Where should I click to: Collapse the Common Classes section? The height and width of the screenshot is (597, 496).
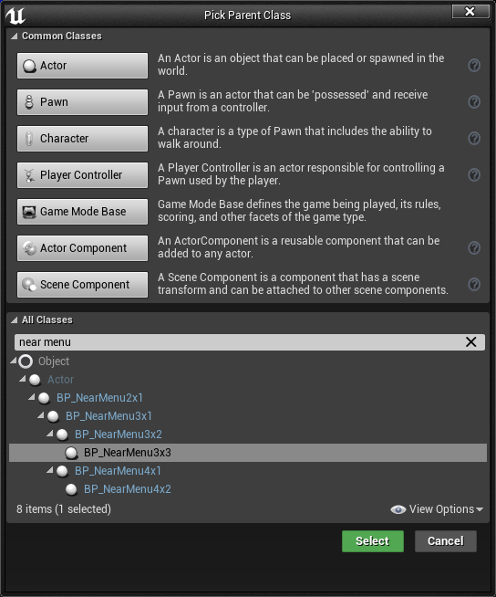pos(14,37)
